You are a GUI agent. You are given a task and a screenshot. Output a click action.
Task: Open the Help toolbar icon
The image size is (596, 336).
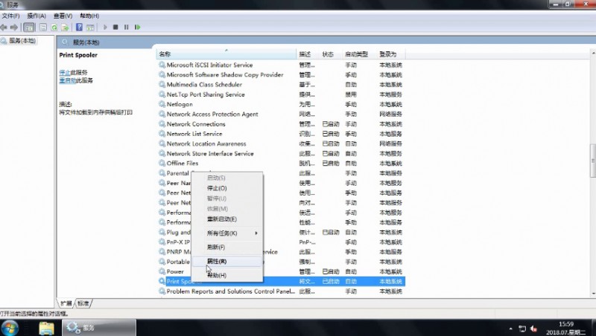79,28
